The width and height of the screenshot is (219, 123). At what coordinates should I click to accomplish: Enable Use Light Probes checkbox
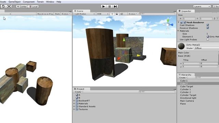(208, 40)
